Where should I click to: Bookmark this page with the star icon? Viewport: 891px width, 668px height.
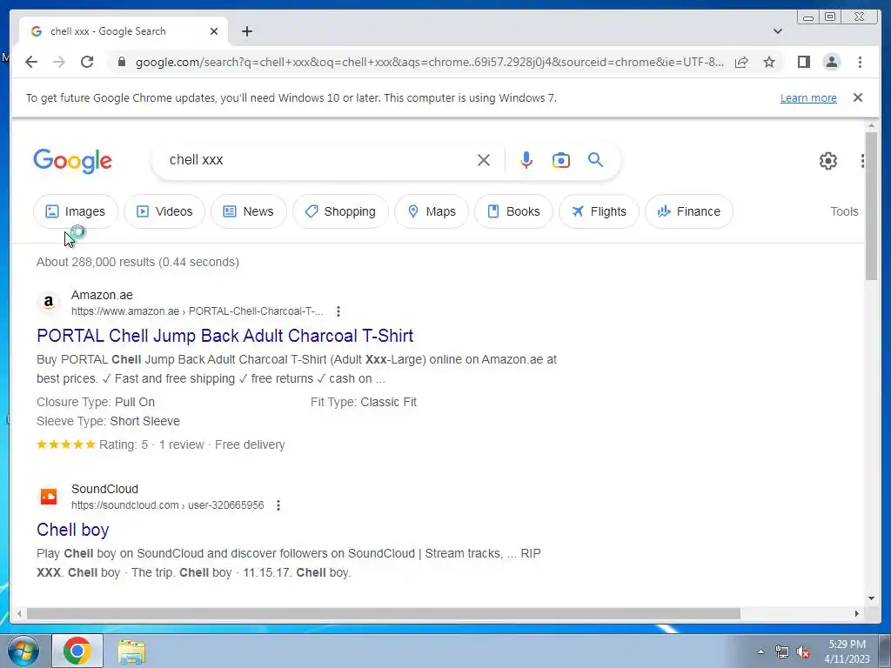[x=769, y=62]
